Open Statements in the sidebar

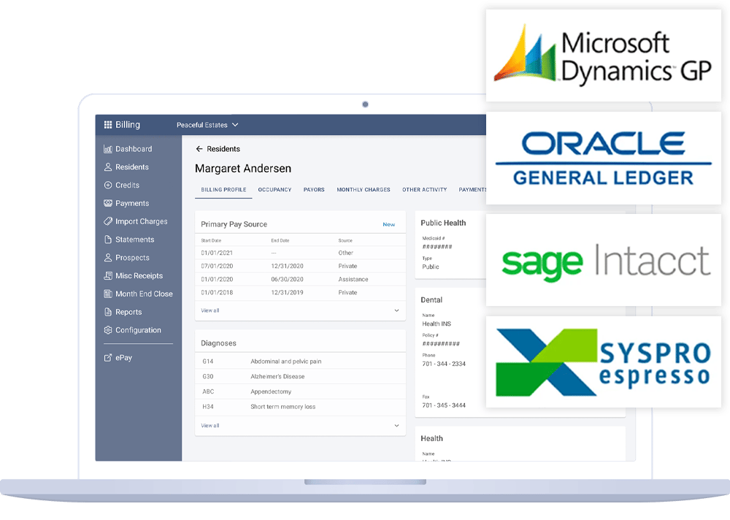[135, 240]
